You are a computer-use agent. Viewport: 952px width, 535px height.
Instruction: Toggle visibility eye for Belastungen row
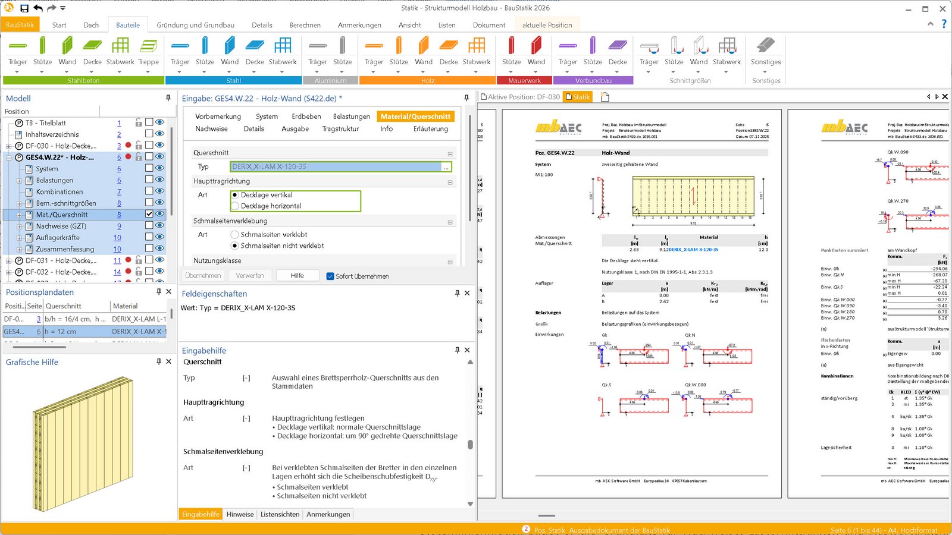click(x=159, y=180)
